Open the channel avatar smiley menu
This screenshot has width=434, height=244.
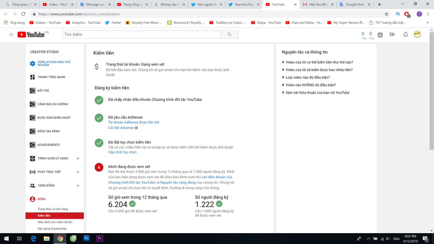[x=417, y=34]
